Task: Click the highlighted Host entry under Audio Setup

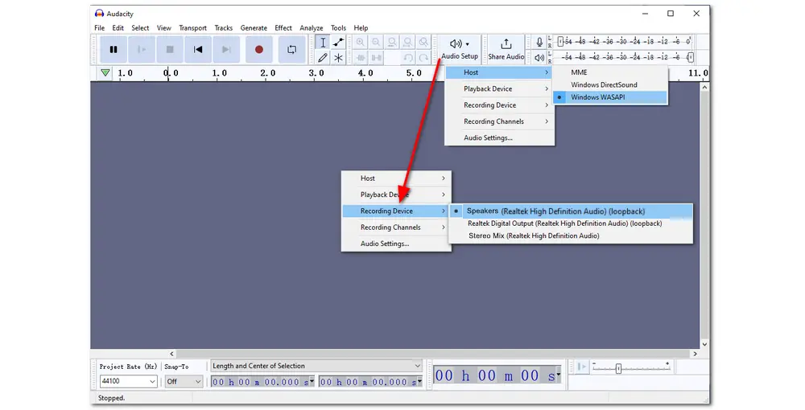Action: [500, 73]
